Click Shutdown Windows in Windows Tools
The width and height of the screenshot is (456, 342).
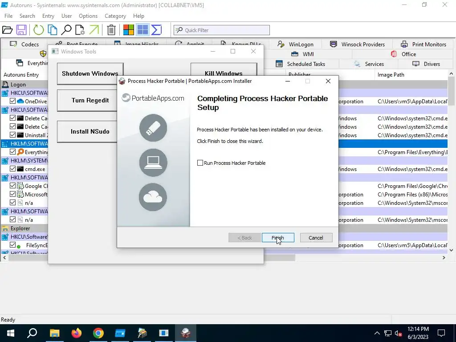pyautogui.click(x=90, y=73)
